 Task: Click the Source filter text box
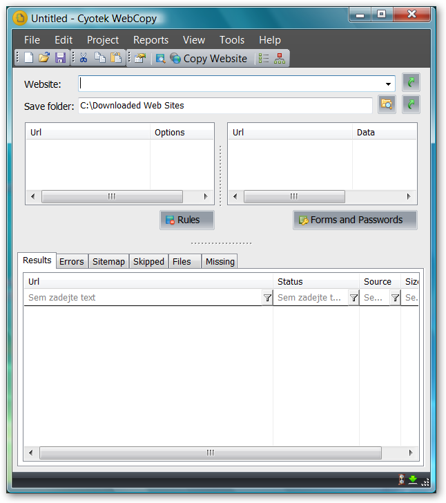tap(375, 298)
